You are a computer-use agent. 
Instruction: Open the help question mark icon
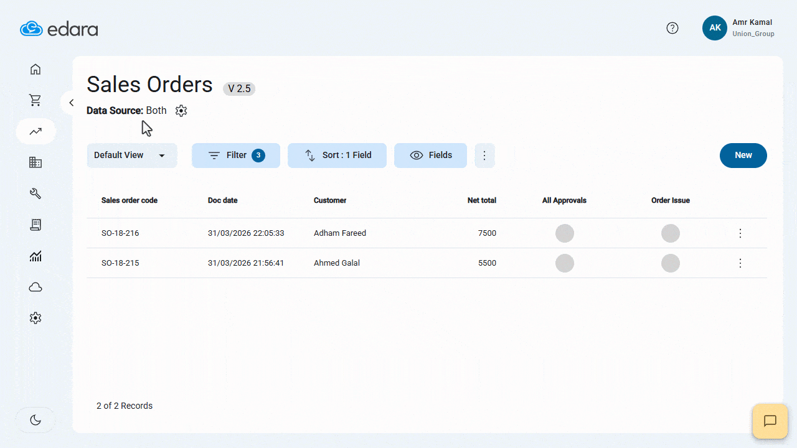[672, 28]
